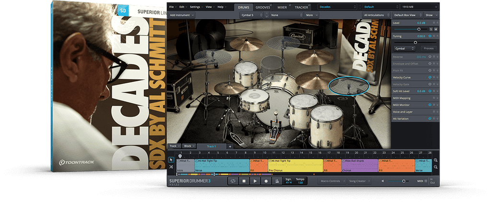The image size is (491, 202).
Task: Add a new track with plus button
Action: 230,146
